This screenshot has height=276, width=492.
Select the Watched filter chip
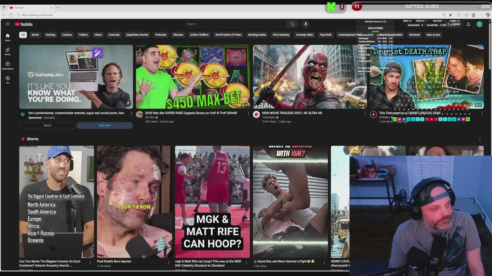coord(414,35)
